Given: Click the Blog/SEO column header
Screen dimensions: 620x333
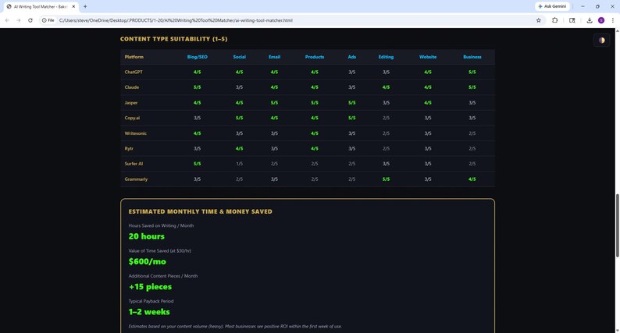Looking at the screenshot, I should 198,57.
